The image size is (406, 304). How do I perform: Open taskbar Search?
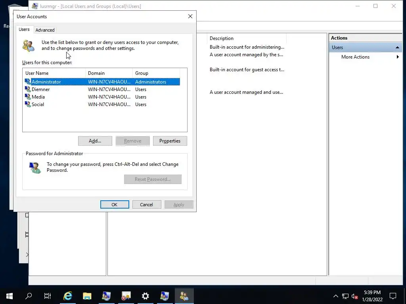coord(29,296)
